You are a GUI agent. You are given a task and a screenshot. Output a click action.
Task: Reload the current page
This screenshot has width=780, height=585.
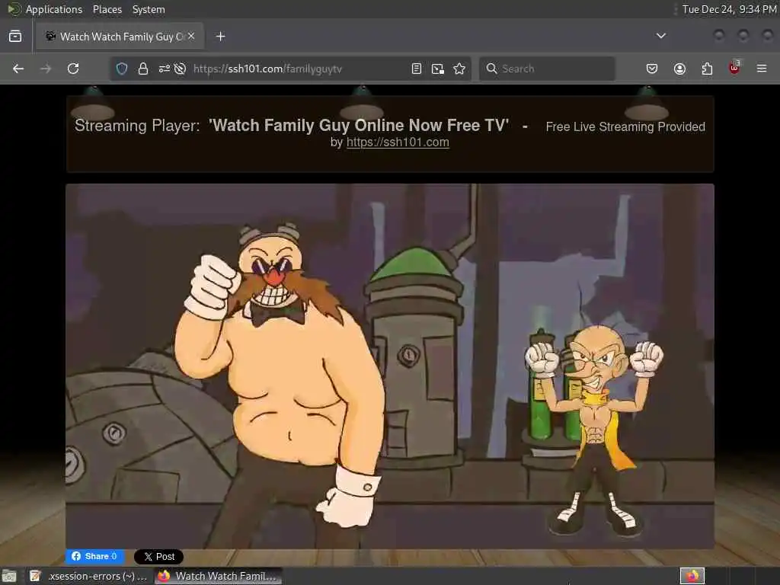73,69
